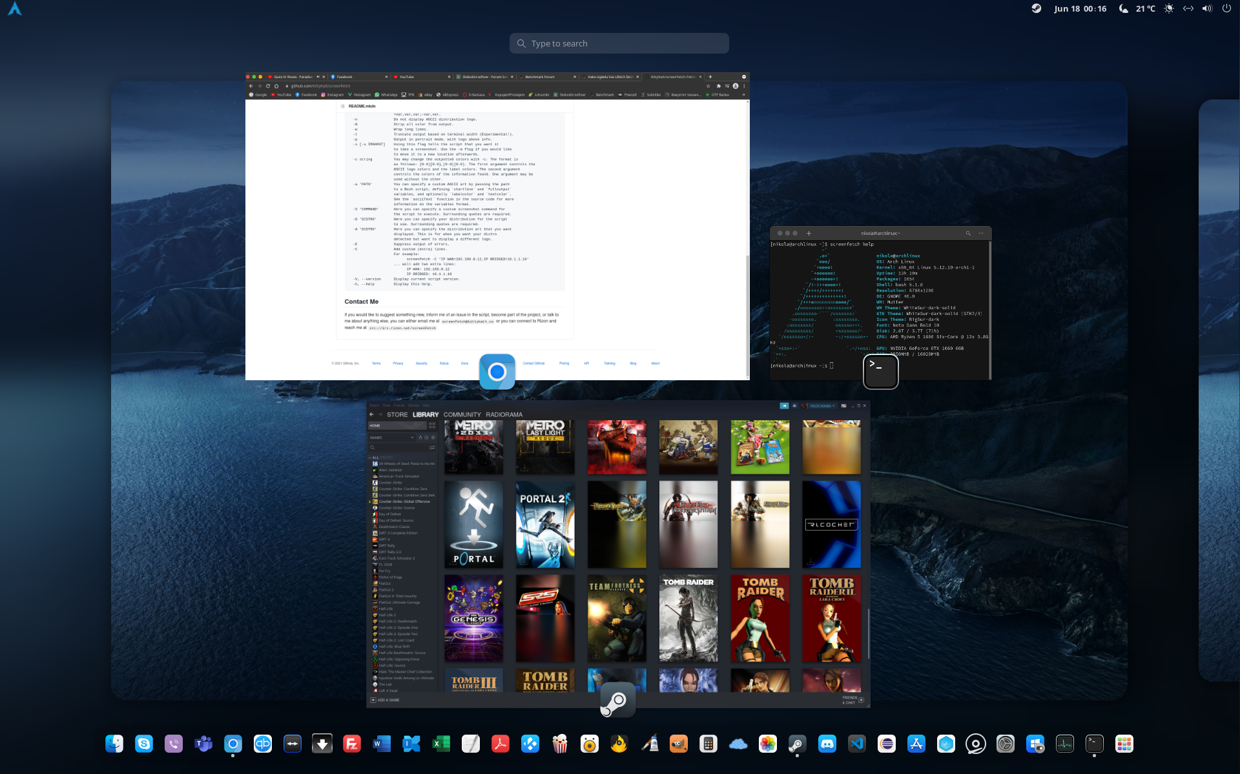Select Portal 2 game cover in Steam
This screenshot has width=1240, height=774.
(x=545, y=525)
